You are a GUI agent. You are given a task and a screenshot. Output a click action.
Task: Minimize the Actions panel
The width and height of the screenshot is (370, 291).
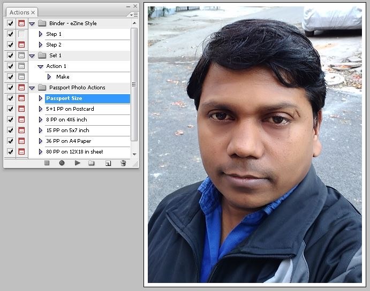pos(128,6)
